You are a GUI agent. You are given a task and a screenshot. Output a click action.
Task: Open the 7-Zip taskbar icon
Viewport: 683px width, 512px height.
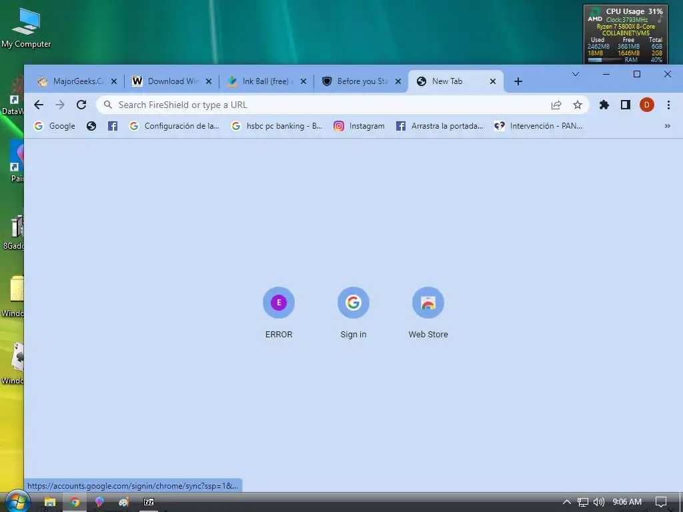click(149, 502)
